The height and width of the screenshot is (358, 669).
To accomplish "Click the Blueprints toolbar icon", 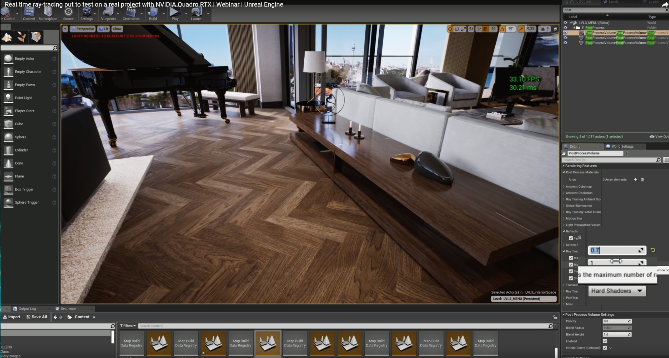I will [108, 13].
